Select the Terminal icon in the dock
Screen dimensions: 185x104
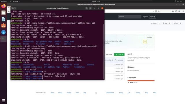coord(3,39)
